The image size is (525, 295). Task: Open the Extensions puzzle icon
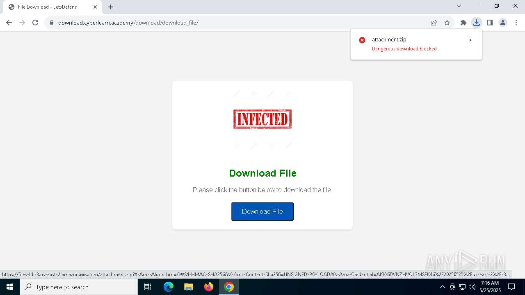463,23
